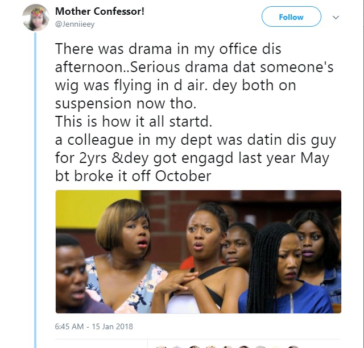Image resolution: width=364 pixels, height=348 pixels.
Task: Expand the tweet options chevron beside Follow
Action: pos(336,18)
